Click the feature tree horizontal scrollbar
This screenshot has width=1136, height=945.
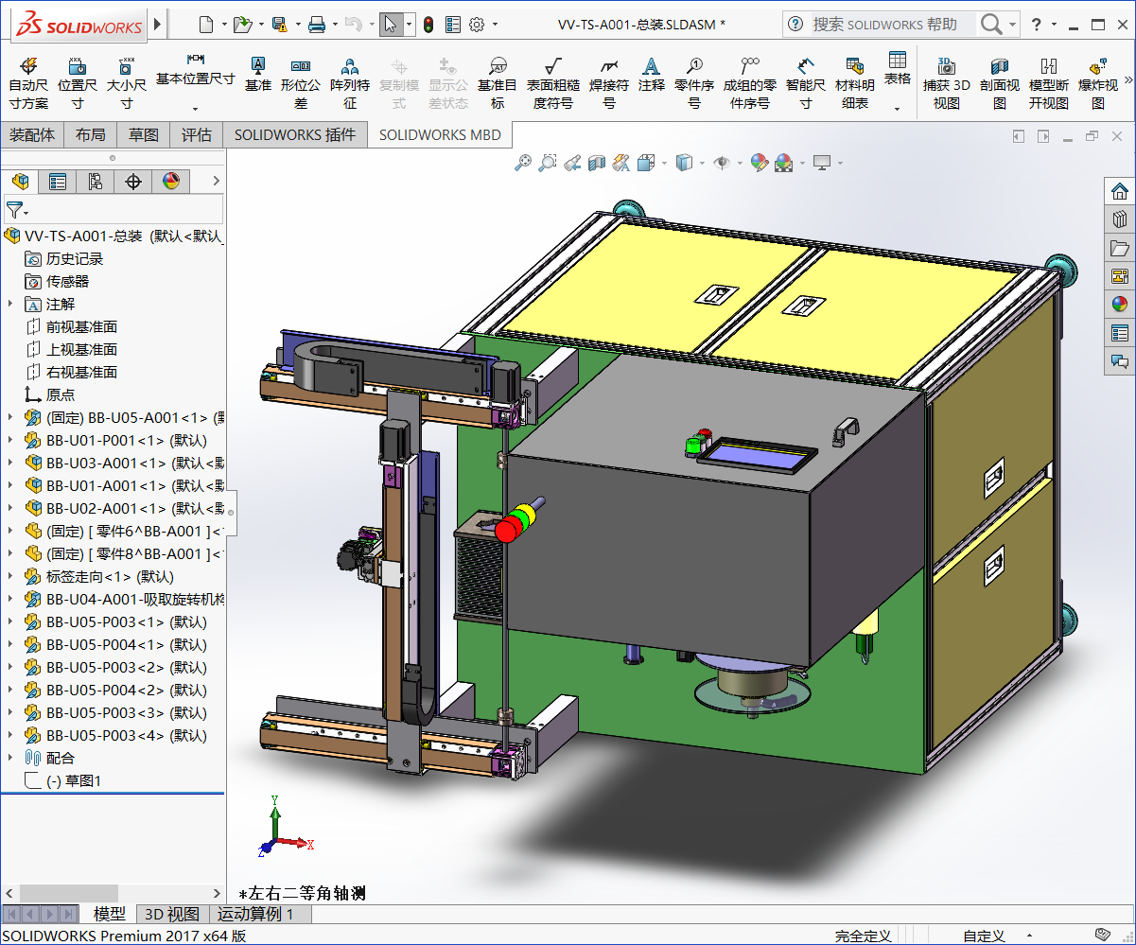point(69,893)
